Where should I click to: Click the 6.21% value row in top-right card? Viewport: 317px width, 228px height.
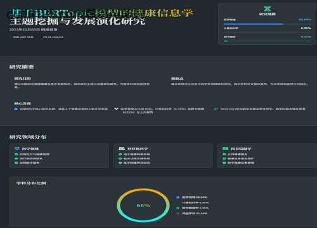point(268,28)
